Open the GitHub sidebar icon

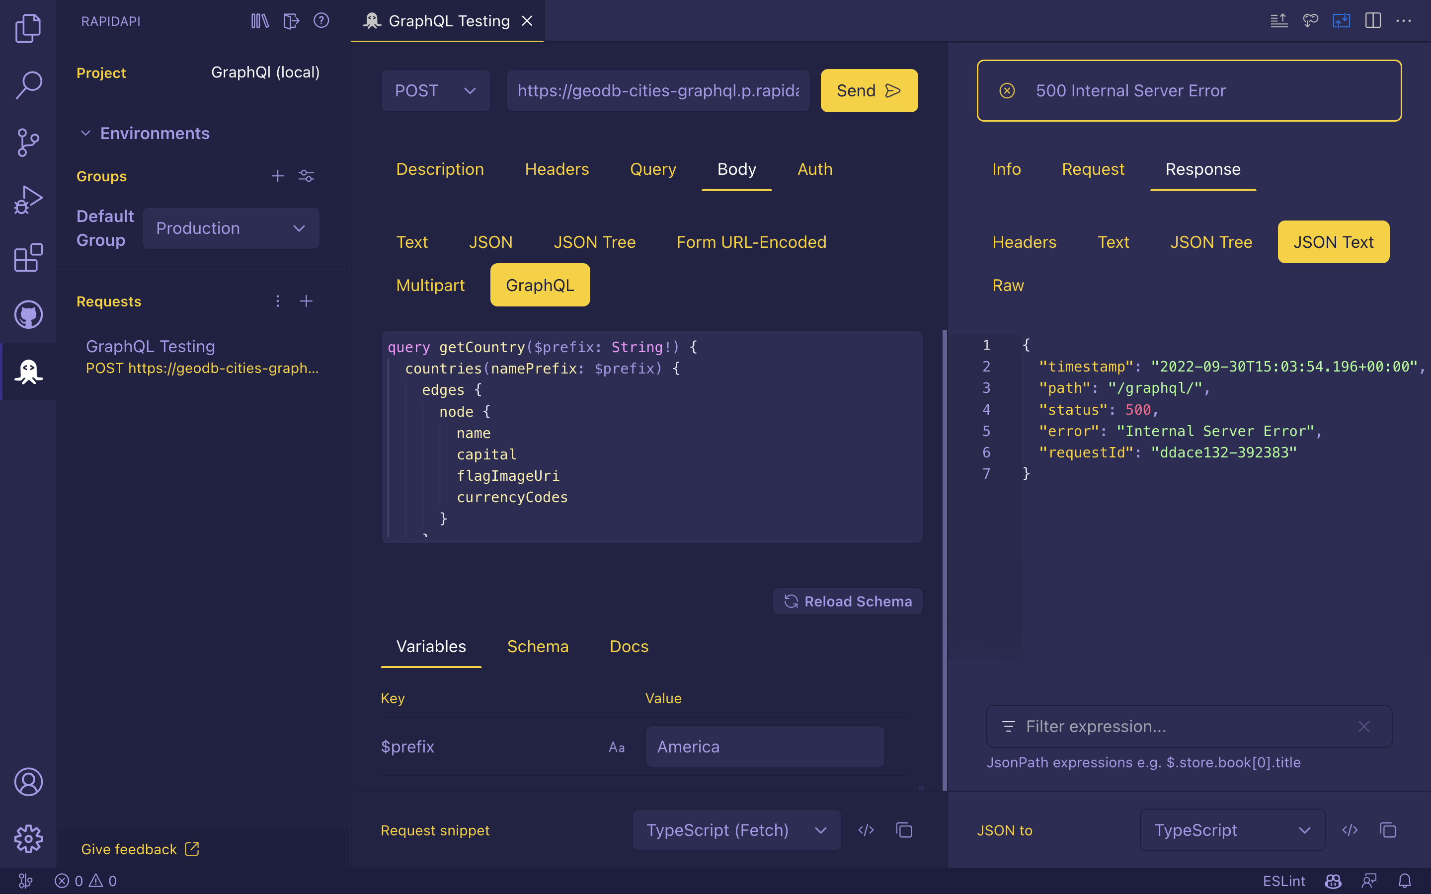click(28, 314)
